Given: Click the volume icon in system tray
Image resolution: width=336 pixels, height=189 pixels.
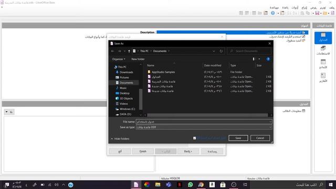Looking at the screenshot, I should (x=56, y=184).
